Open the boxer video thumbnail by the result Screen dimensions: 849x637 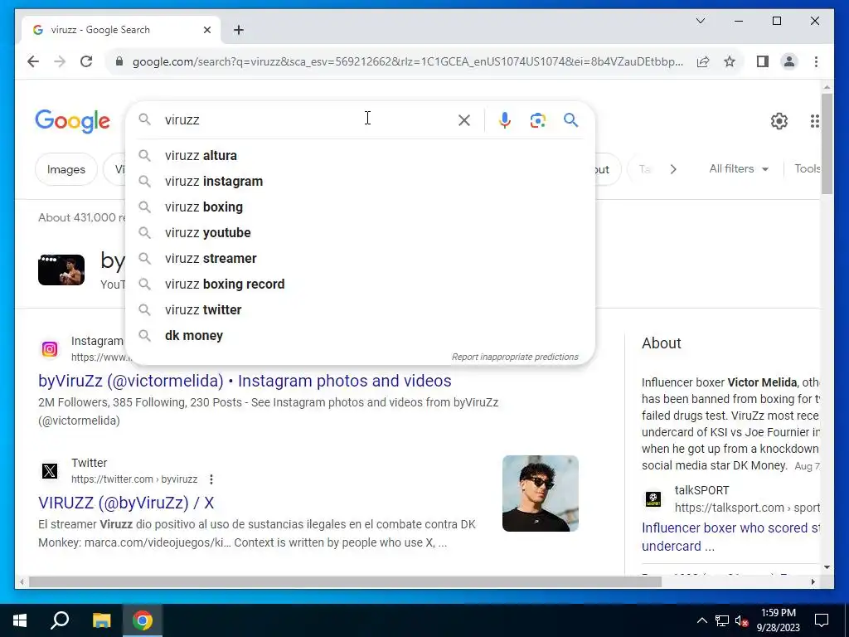pos(61,270)
